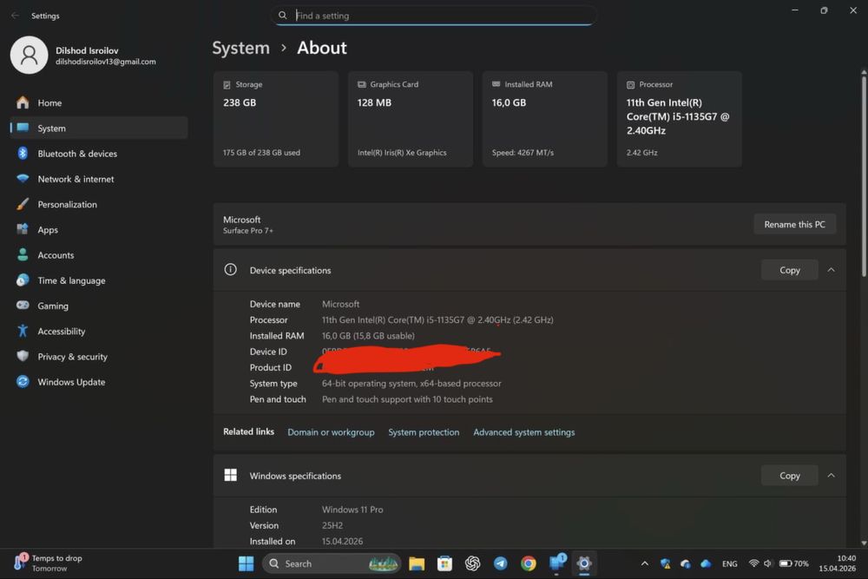The image size is (868, 579).
Task: Click the Accessibility figure icon
Action: coord(23,331)
